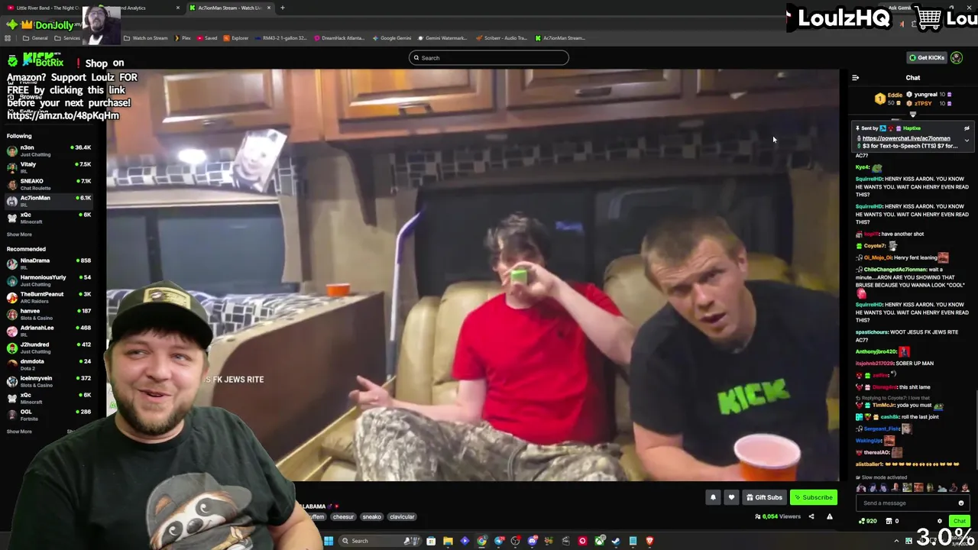Click the stream video player
Screen dimensions: 978x550
click(473, 275)
